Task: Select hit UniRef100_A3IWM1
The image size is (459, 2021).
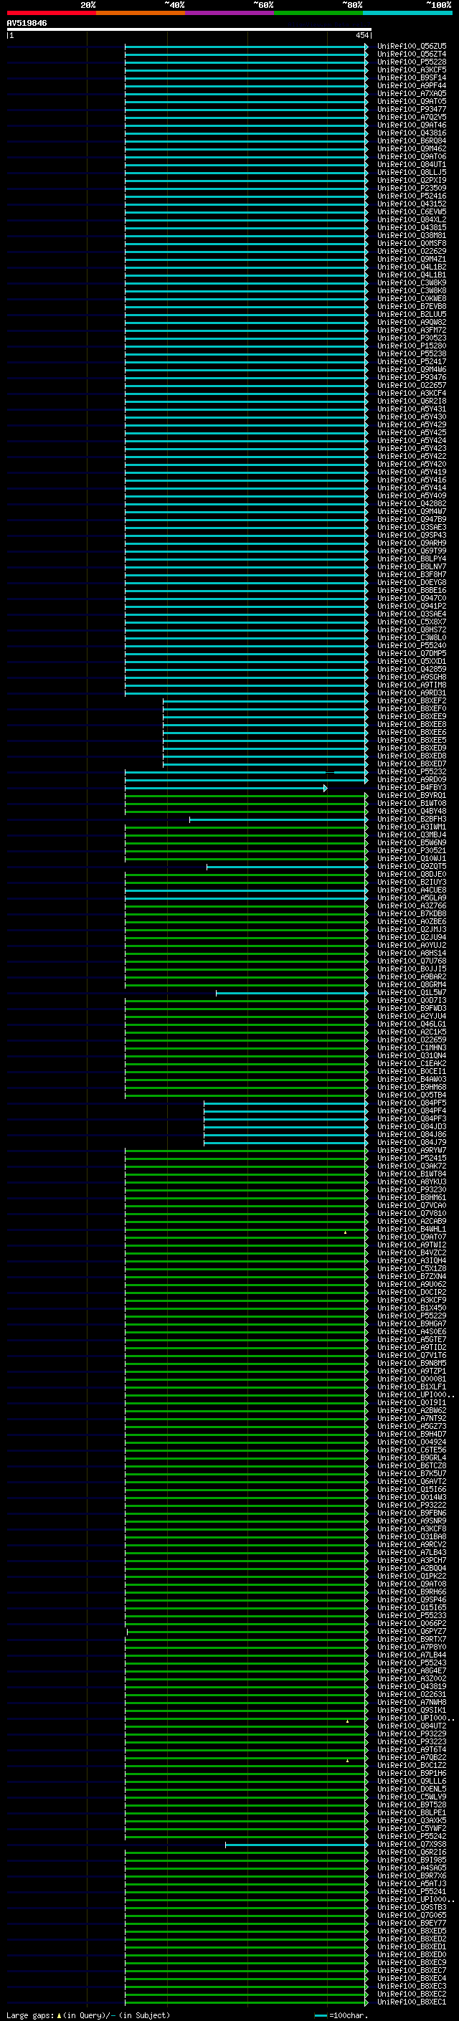Action: click(411, 827)
